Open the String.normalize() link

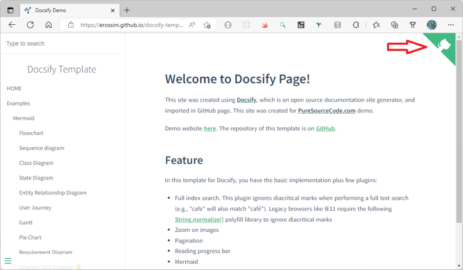[199, 220]
